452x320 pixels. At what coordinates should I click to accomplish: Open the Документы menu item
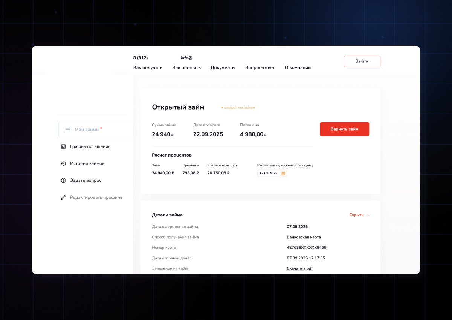(x=222, y=67)
